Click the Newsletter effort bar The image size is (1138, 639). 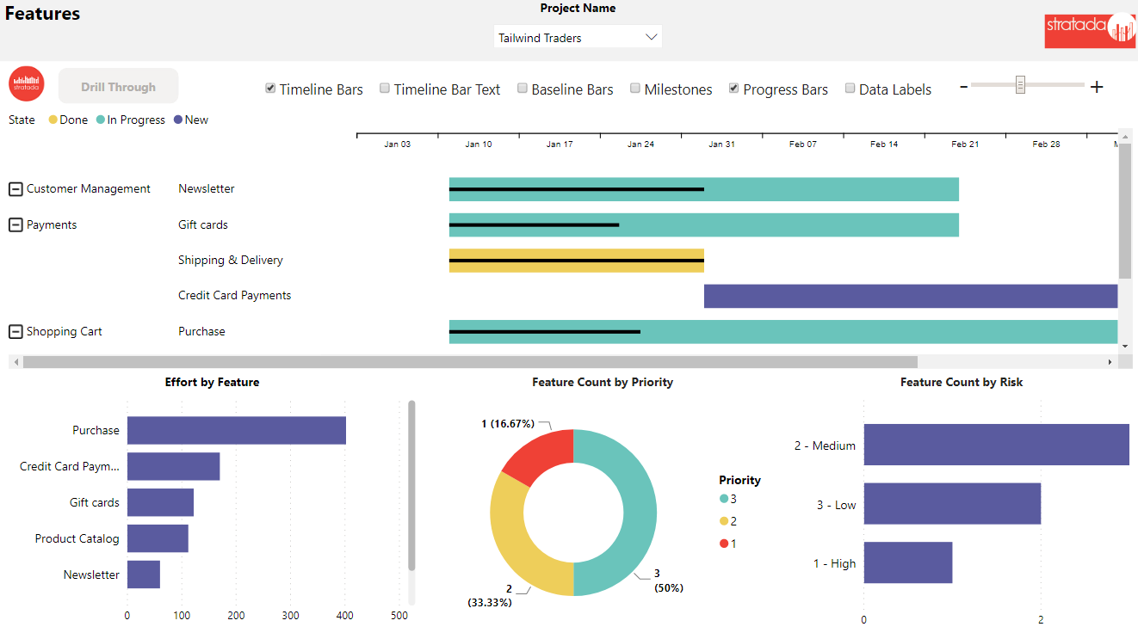144,574
